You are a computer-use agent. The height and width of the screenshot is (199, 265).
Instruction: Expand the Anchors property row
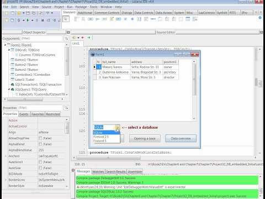click(x=6, y=156)
